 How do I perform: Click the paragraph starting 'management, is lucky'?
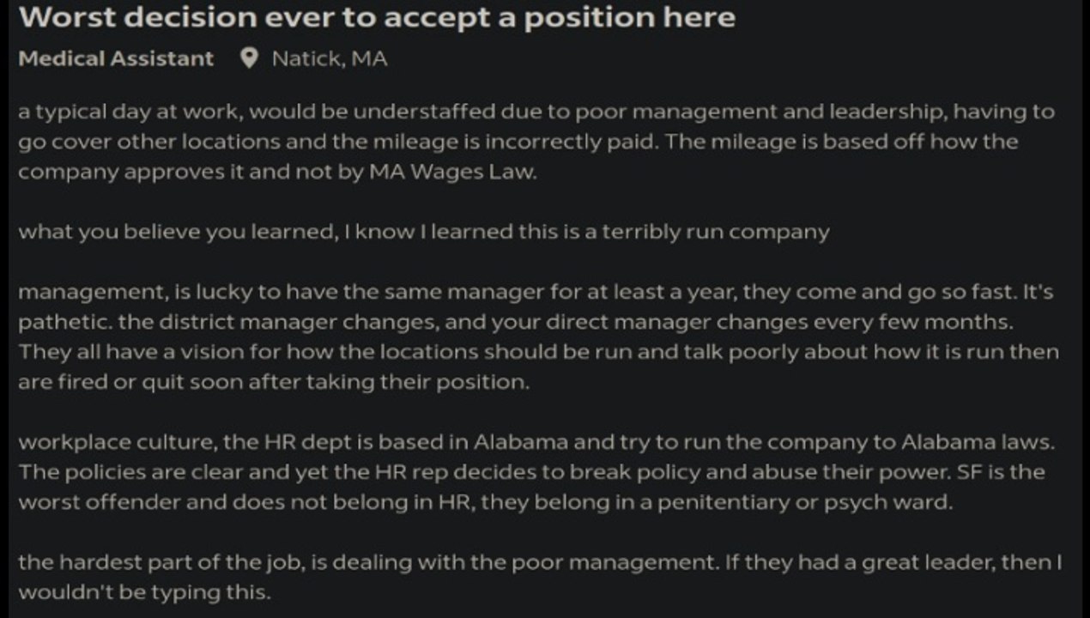coord(538,336)
